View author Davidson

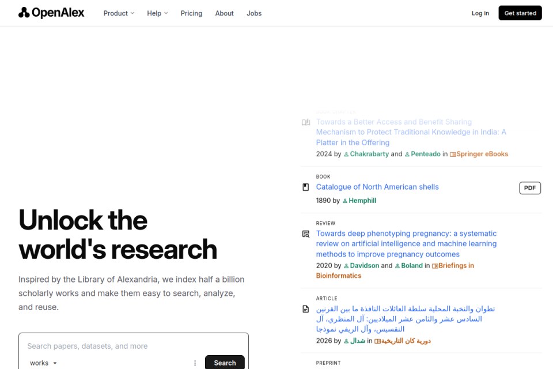pos(364,266)
